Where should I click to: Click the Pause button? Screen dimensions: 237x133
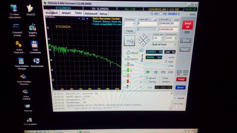pyautogui.click(x=129, y=31)
